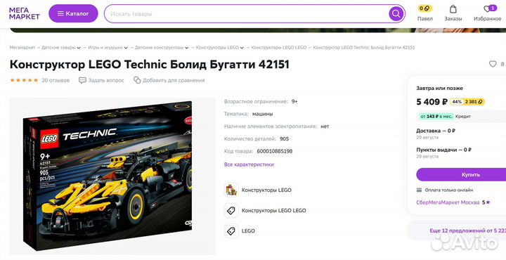Open Заказы shopping bag icon

(453, 9)
